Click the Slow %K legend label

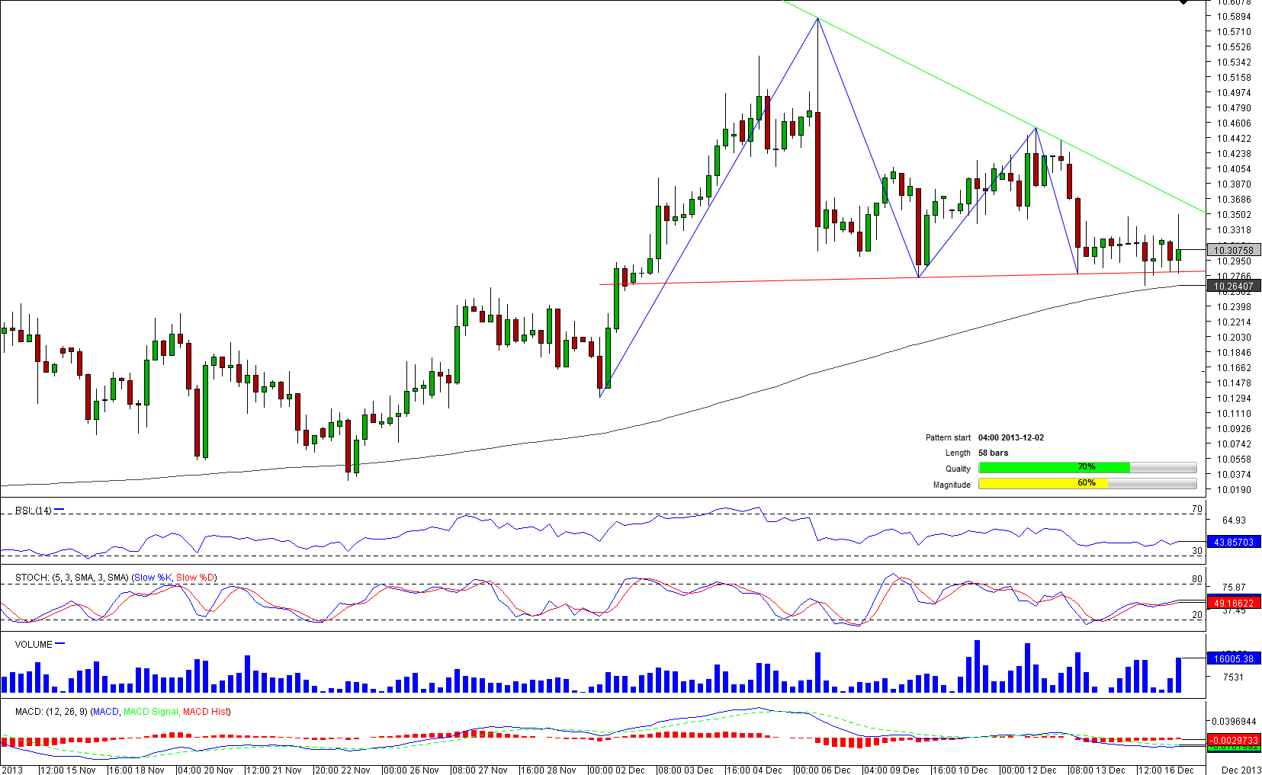[x=153, y=578]
